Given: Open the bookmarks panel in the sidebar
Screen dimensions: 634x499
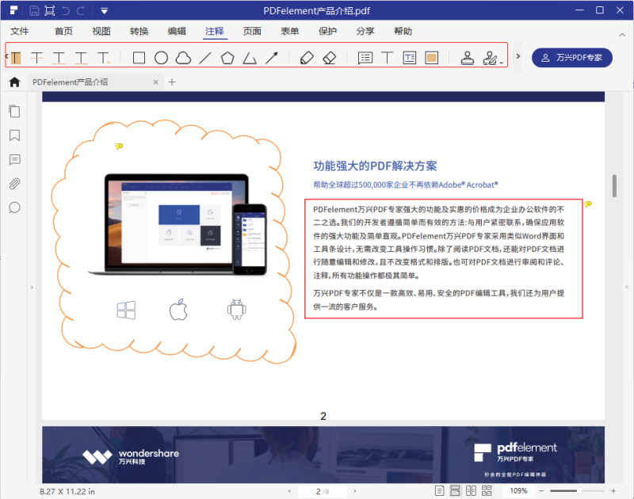Looking at the screenshot, I should [x=16, y=135].
